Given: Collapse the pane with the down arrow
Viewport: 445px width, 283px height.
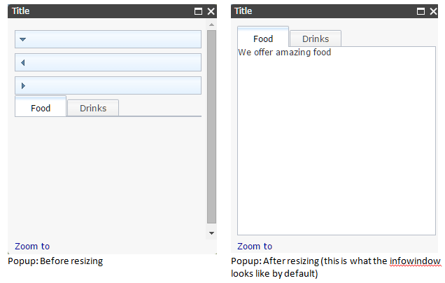Looking at the screenshot, I should 23,39.
